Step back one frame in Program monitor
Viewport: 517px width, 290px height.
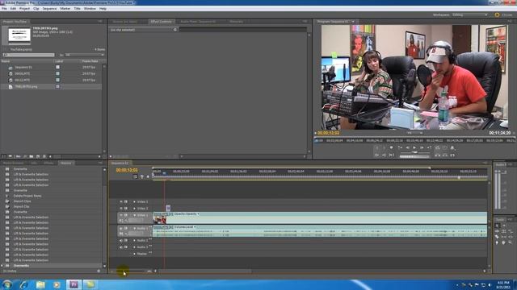(x=407, y=148)
